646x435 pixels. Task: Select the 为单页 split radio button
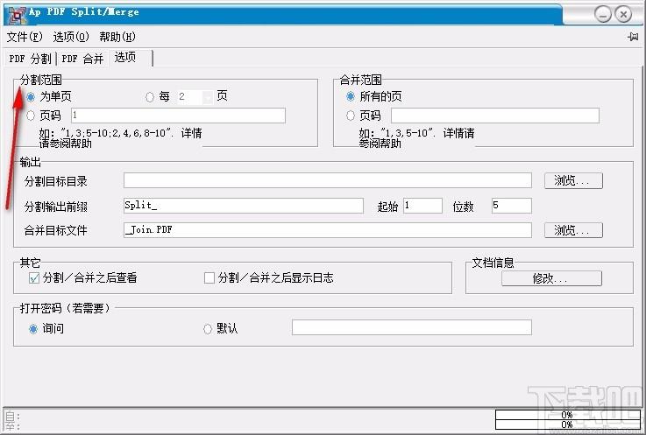click(31, 97)
